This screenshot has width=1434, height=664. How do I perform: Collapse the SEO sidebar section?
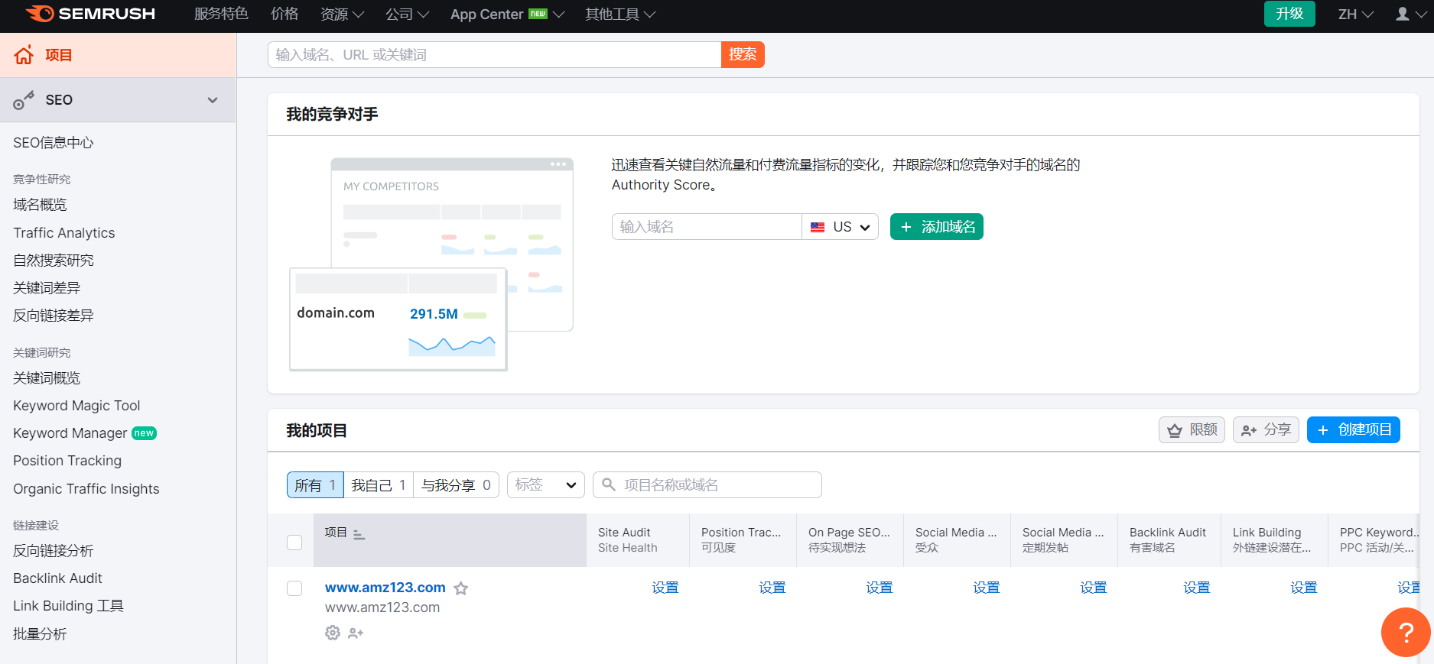click(x=213, y=100)
